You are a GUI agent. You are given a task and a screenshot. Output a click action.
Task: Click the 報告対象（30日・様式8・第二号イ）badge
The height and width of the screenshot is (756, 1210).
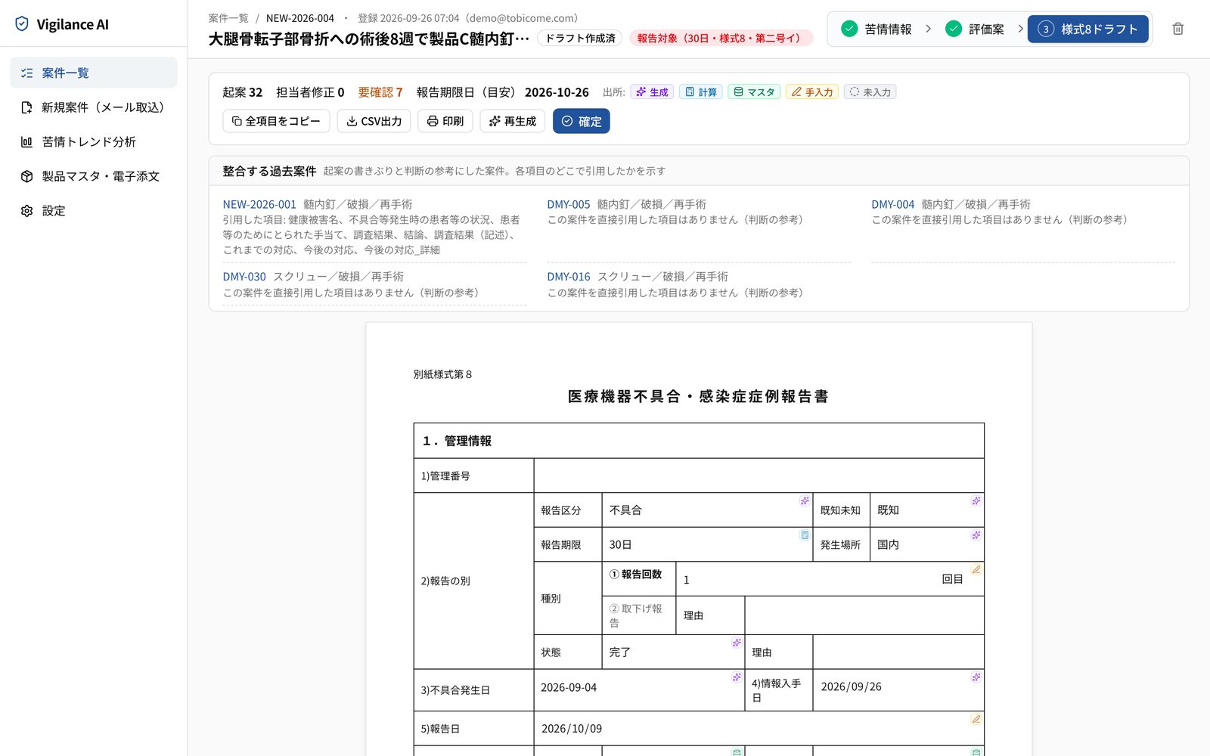(x=721, y=38)
